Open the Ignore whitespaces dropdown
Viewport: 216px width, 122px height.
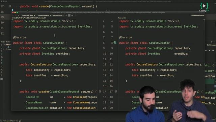click(x=45, y=15)
